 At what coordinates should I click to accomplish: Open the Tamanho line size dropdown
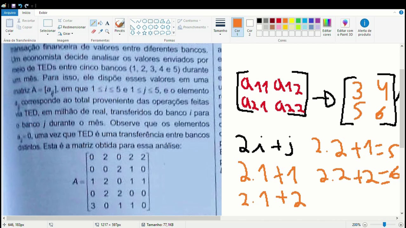coord(220,27)
